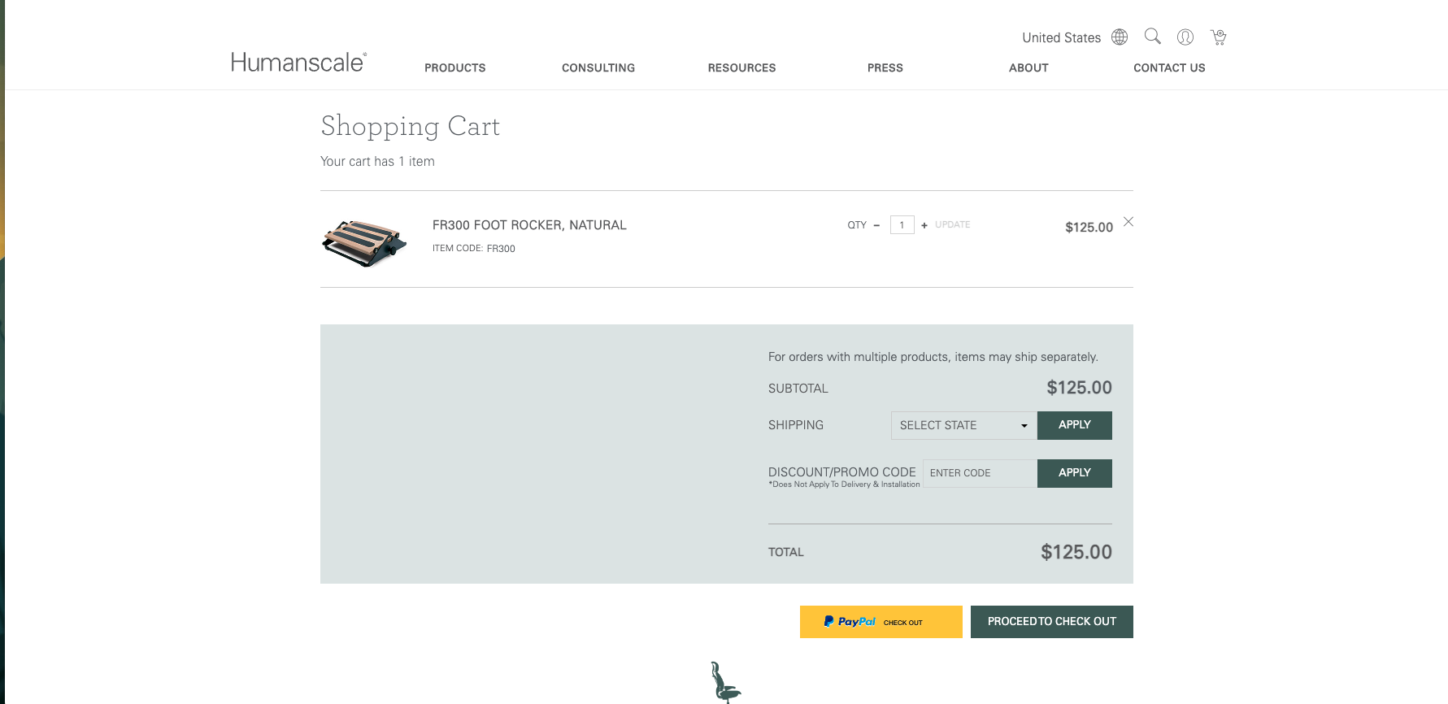Screen dimensions: 1448x704
Task: Expand the Select State shipping dropdown
Action: 963,425
